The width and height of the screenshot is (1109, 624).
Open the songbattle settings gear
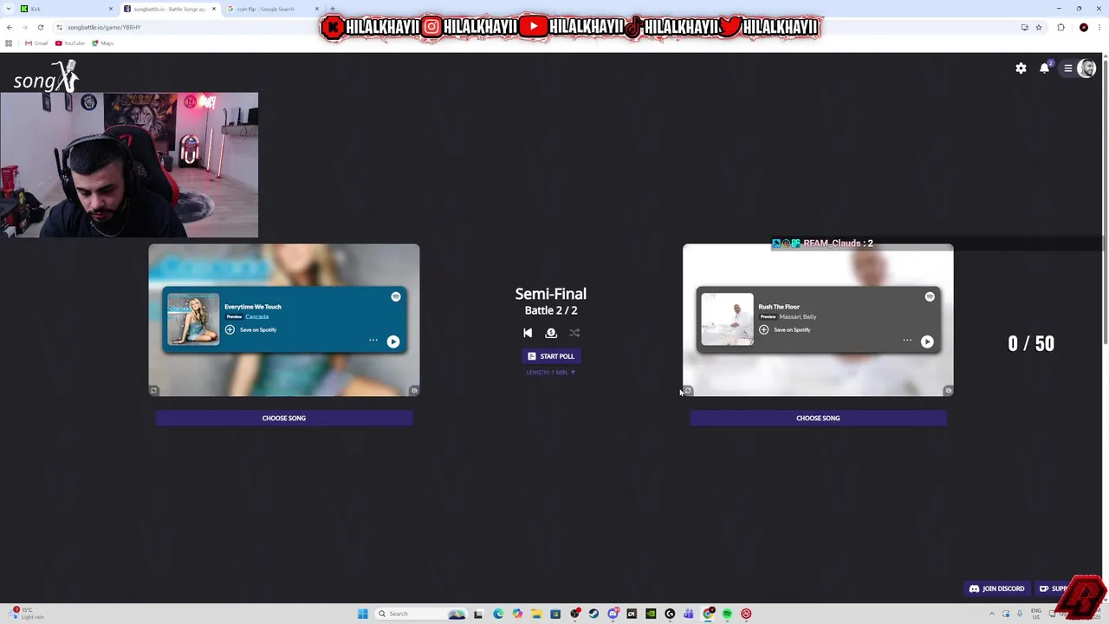click(1021, 68)
